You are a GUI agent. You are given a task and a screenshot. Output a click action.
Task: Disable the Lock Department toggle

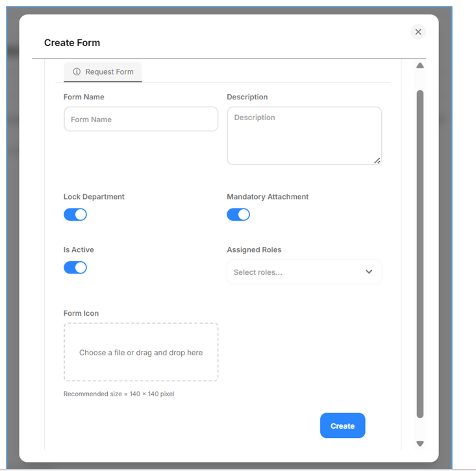coord(75,214)
